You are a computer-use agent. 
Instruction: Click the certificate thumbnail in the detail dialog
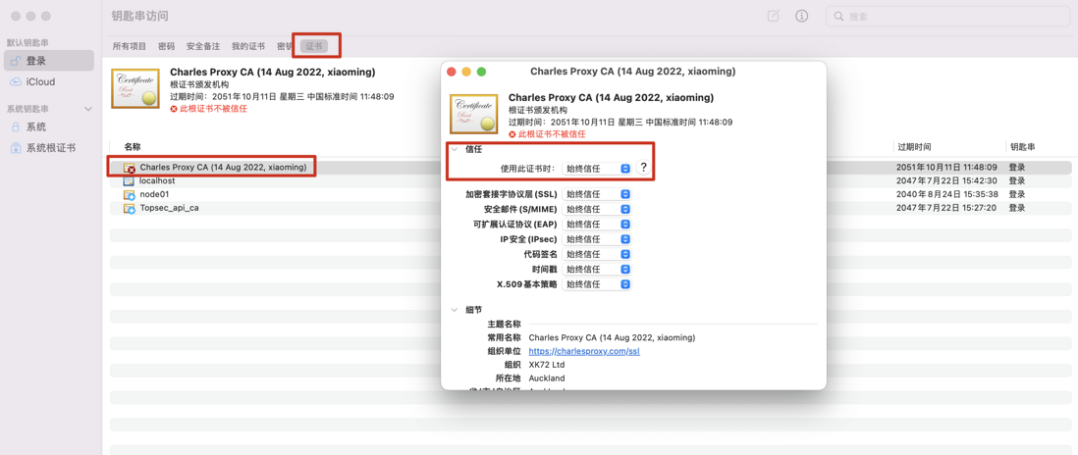[473, 114]
